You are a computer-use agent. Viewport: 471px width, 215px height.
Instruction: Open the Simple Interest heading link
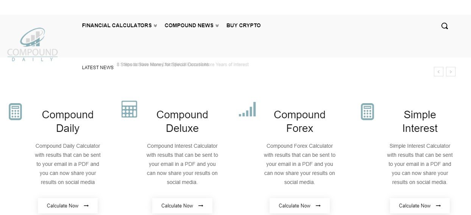pyautogui.click(x=420, y=121)
